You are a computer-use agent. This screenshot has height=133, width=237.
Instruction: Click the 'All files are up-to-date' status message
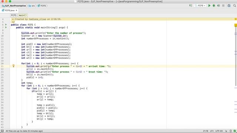[x=24, y=131]
